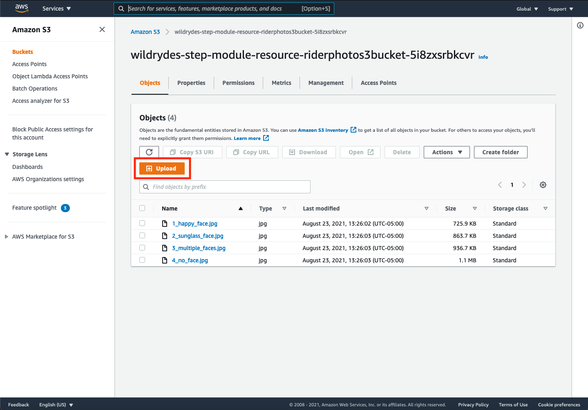Close the Amazon S3 sidebar panel
The height and width of the screenshot is (410, 588).
coord(102,29)
